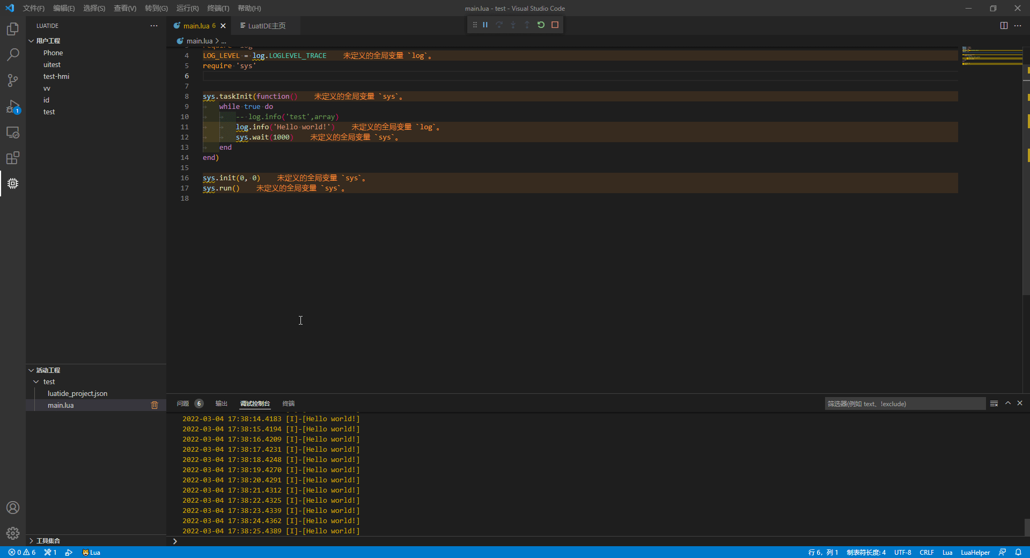
Task: Click the LuaHelper status bar item
Action: pyautogui.click(x=975, y=552)
